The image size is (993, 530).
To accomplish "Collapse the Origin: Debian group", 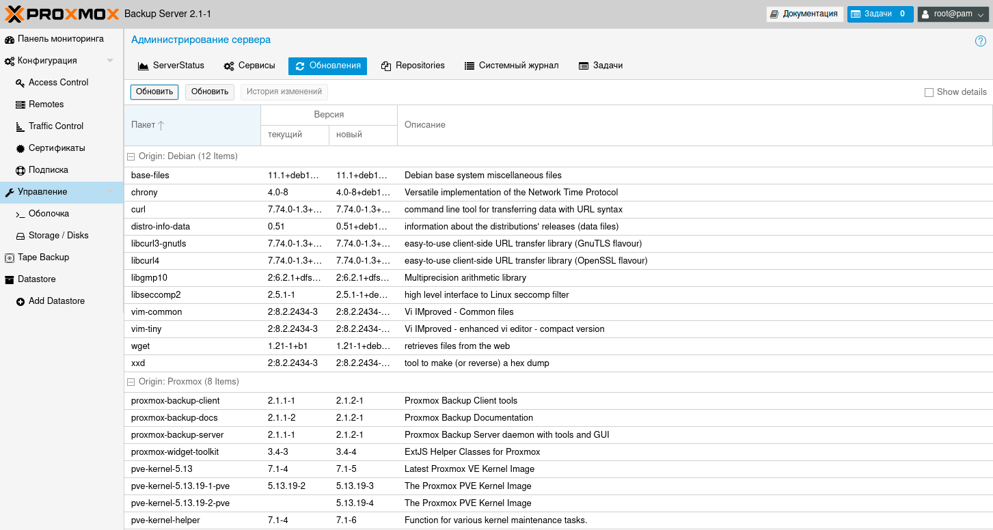I will tap(131, 156).
